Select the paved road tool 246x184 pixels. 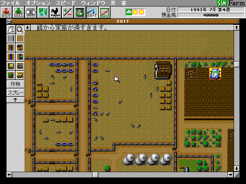[11, 38]
